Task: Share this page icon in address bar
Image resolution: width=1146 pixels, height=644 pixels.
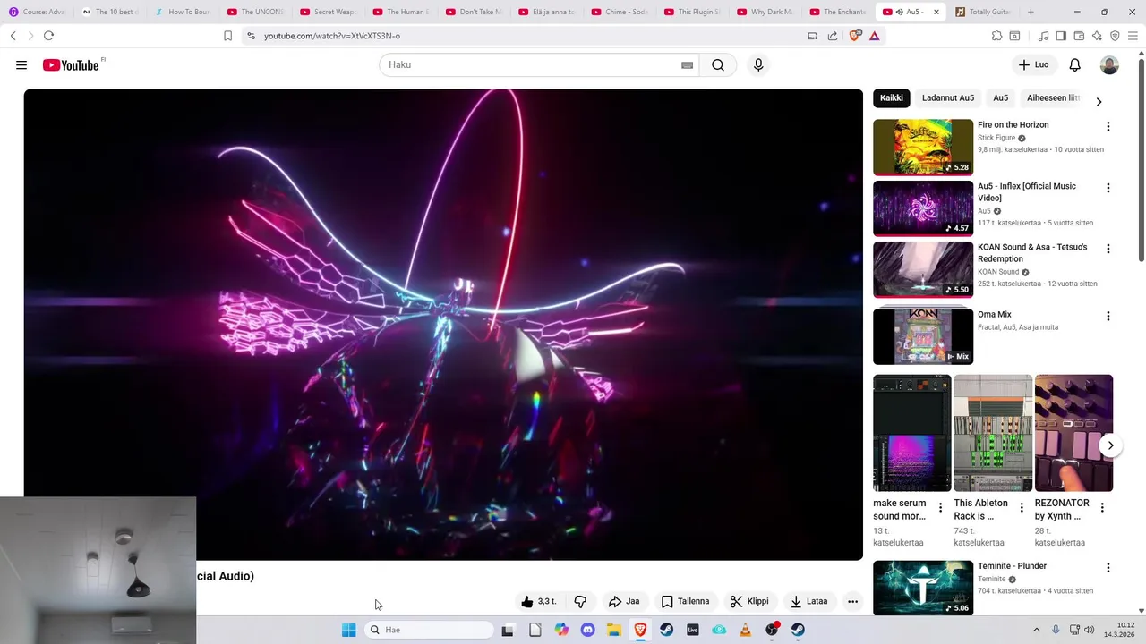Action: pyautogui.click(x=833, y=36)
